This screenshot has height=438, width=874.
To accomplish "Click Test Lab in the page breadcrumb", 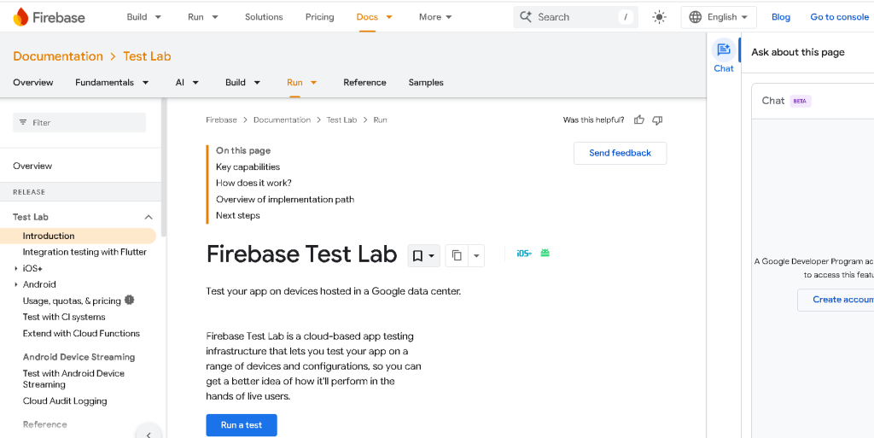I will 341,120.
